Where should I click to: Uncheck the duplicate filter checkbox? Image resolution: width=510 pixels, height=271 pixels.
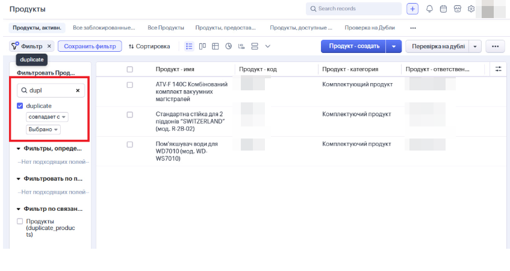coord(20,106)
